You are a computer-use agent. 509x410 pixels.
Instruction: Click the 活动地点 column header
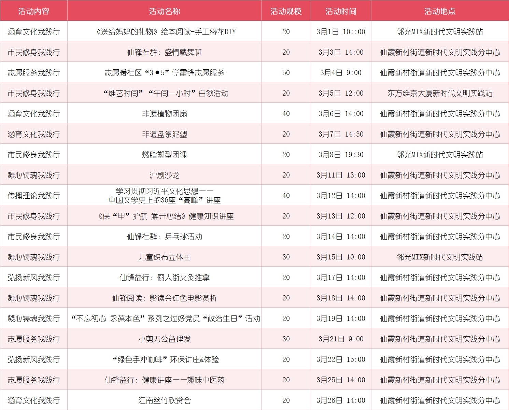click(440, 11)
